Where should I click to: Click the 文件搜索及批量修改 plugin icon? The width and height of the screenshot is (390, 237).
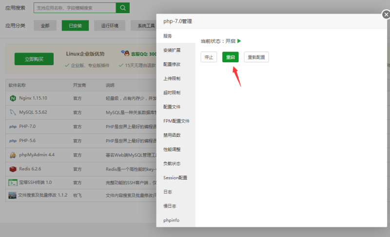click(x=13, y=195)
